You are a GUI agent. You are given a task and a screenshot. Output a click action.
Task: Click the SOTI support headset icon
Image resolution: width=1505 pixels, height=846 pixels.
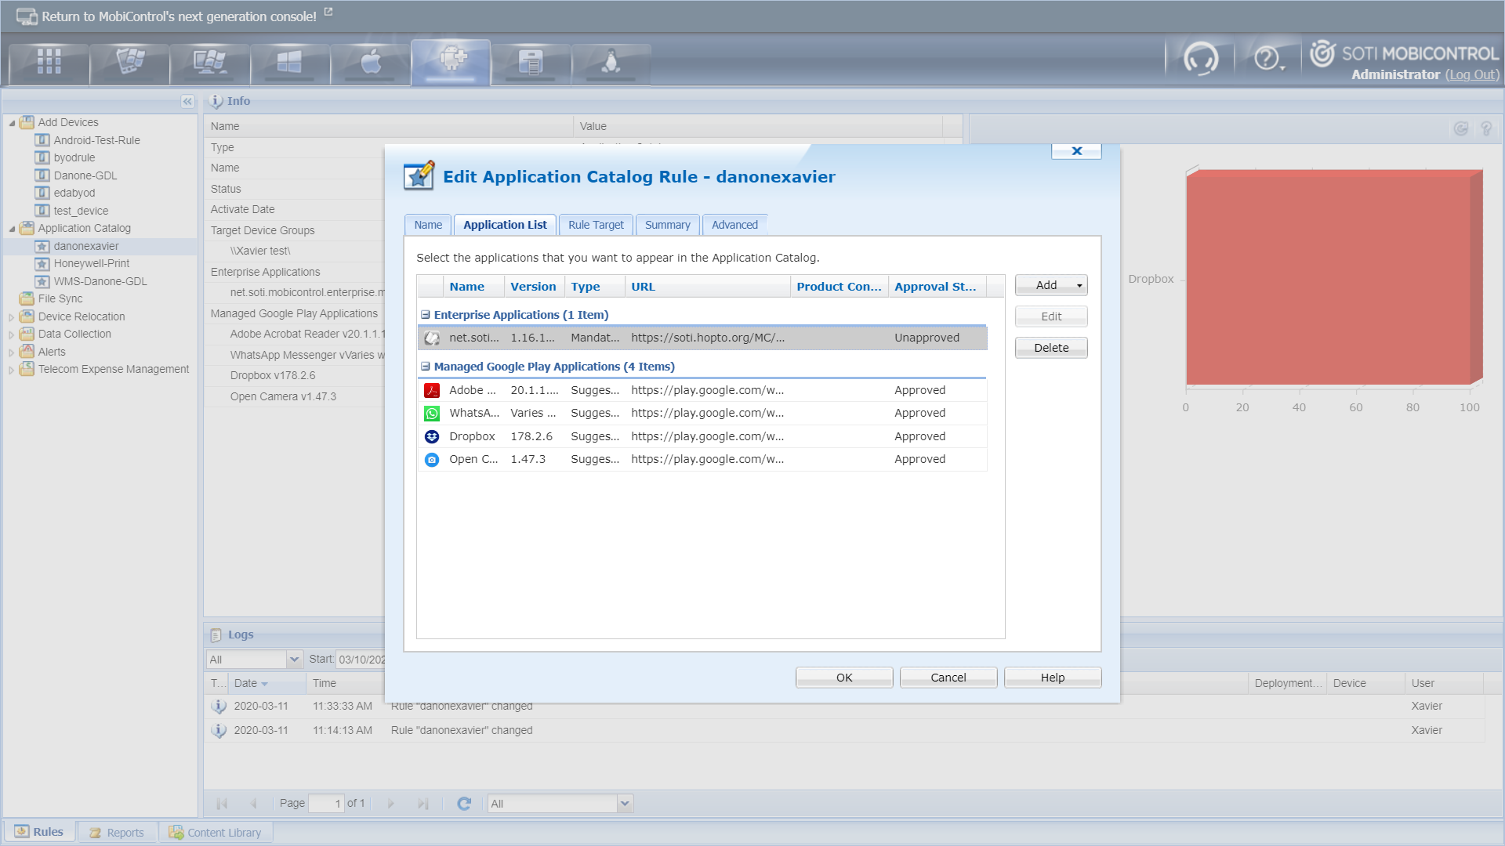point(1202,59)
